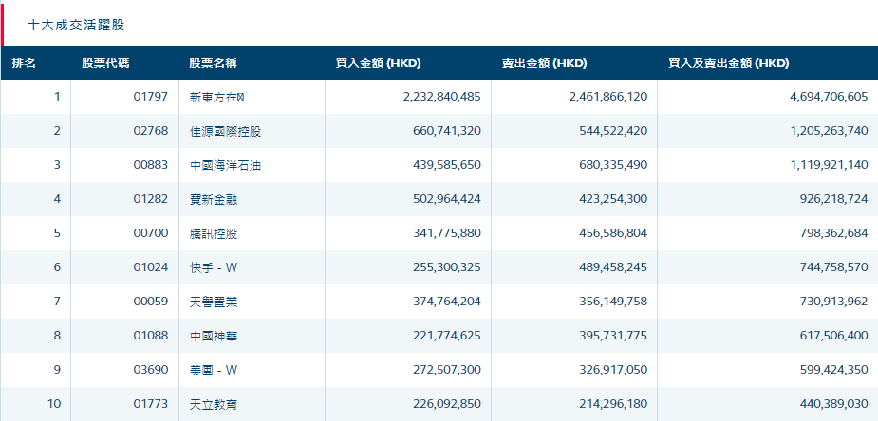This screenshot has width=878, height=421.
Task: Click buy amount 226,092,850
Action: click(447, 404)
